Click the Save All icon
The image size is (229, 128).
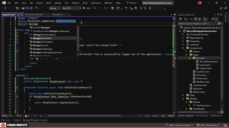tap(31, 8)
